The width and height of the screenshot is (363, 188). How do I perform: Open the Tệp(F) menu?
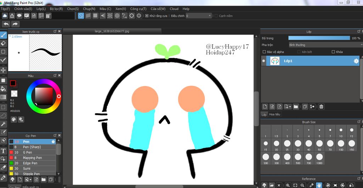pyautogui.click(x=5, y=9)
